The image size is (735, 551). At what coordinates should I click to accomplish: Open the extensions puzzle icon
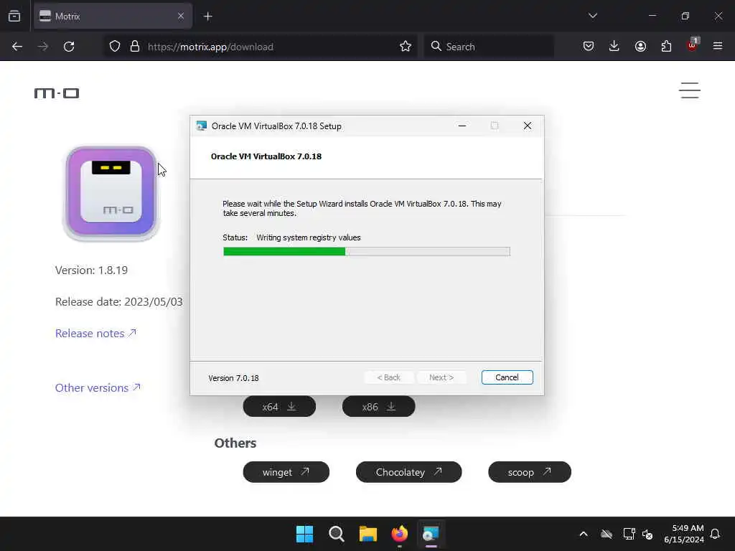click(666, 47)
